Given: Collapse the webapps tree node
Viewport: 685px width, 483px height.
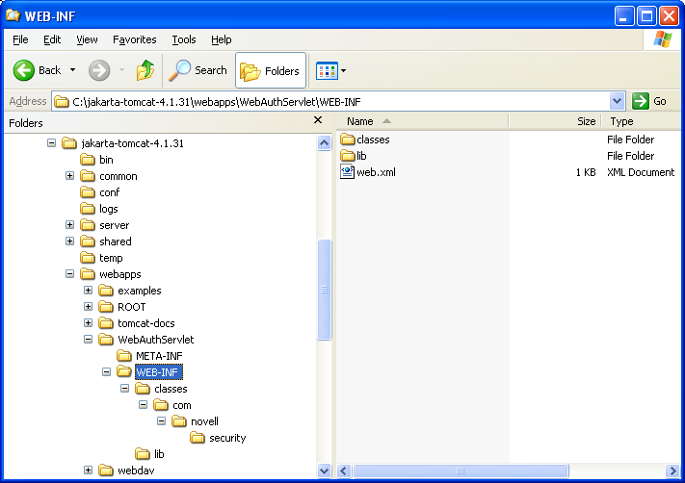Looking at the screenshot, I should (70, 274).
